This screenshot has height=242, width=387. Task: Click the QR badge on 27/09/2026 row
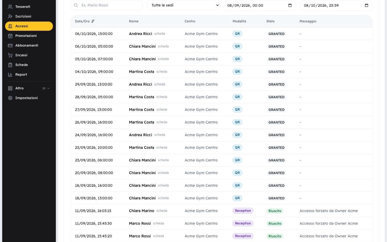(237, 109)
